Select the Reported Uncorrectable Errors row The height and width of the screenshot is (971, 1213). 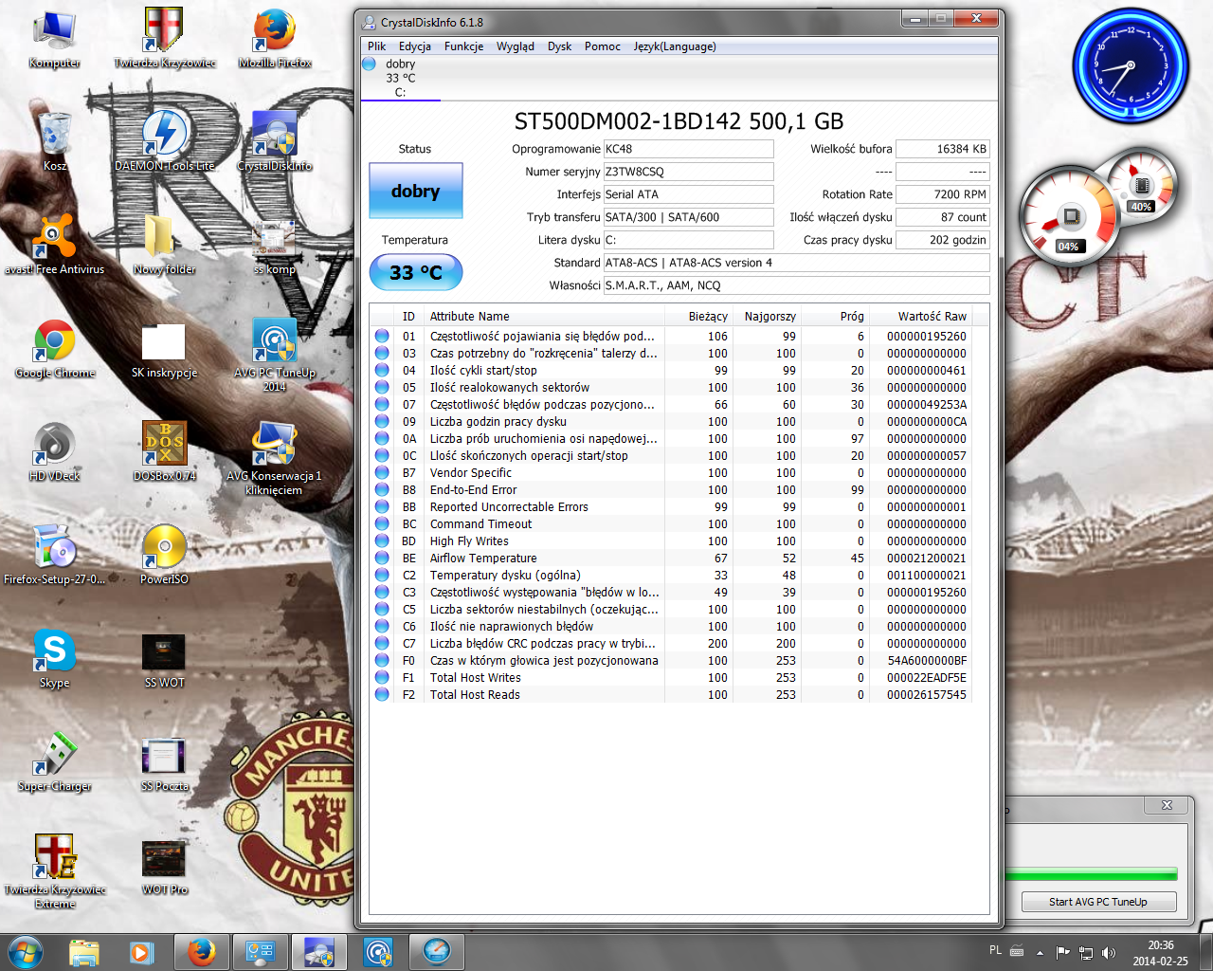(671, 506)
